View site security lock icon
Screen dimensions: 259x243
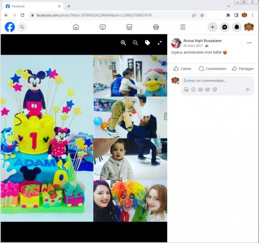32,15
